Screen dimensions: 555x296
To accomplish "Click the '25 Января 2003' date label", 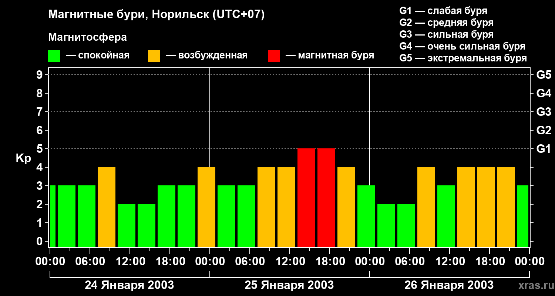I will (289, 285).
